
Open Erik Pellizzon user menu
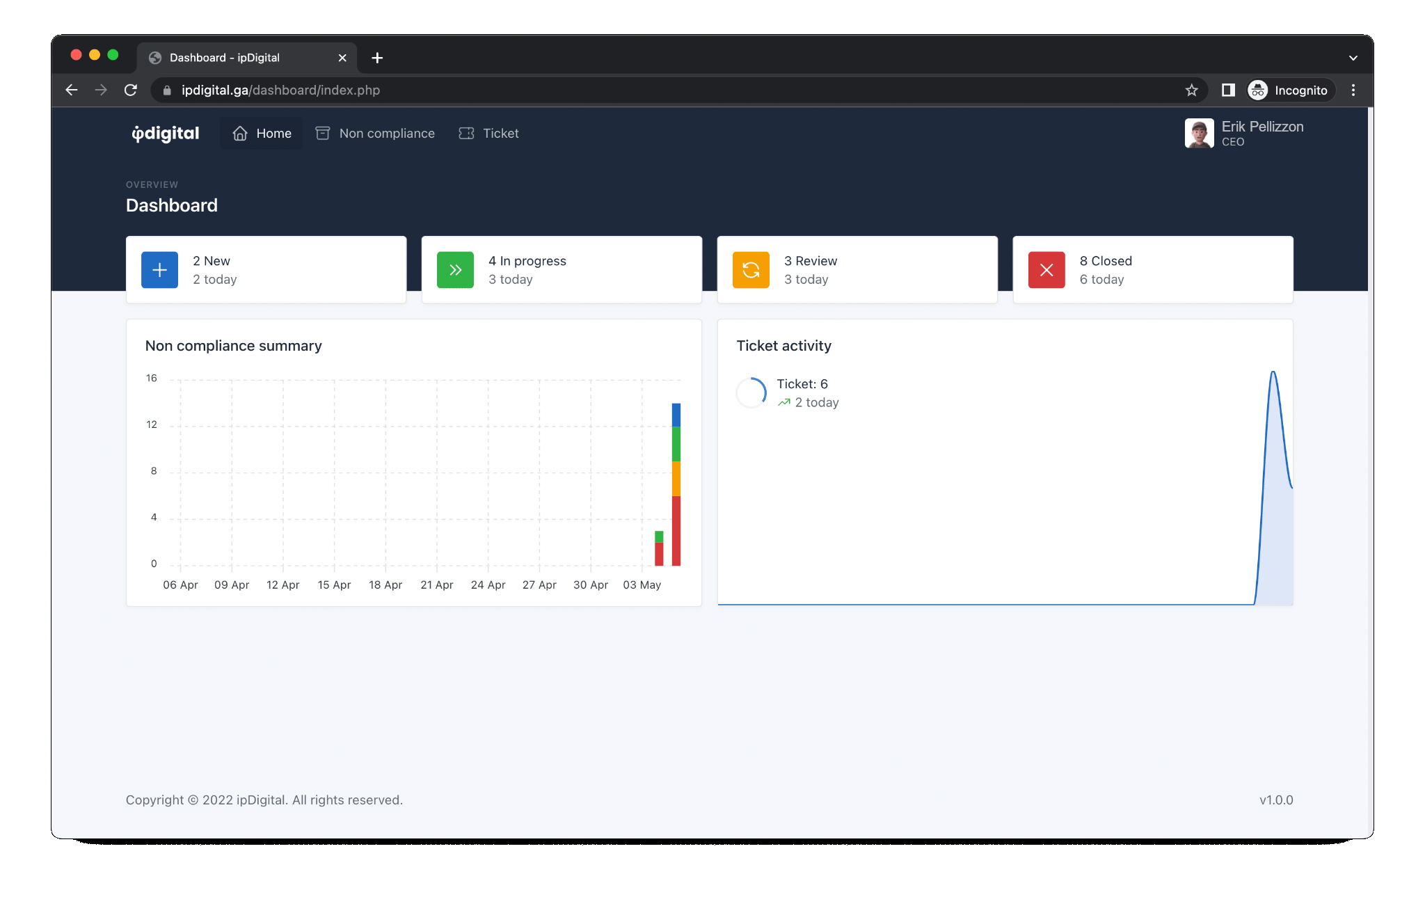[x=1261, y=133]
